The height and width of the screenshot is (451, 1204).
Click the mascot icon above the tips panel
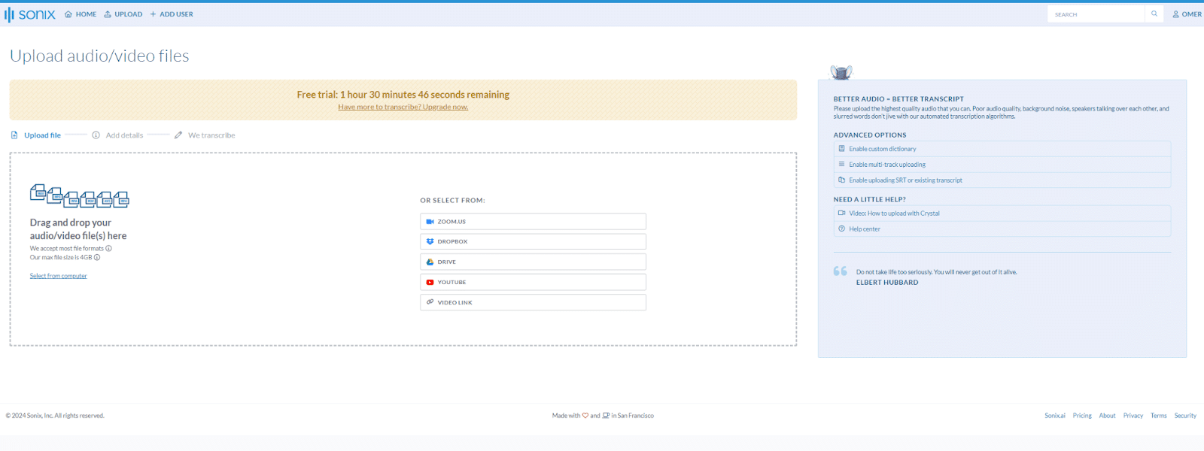[841, 72]
